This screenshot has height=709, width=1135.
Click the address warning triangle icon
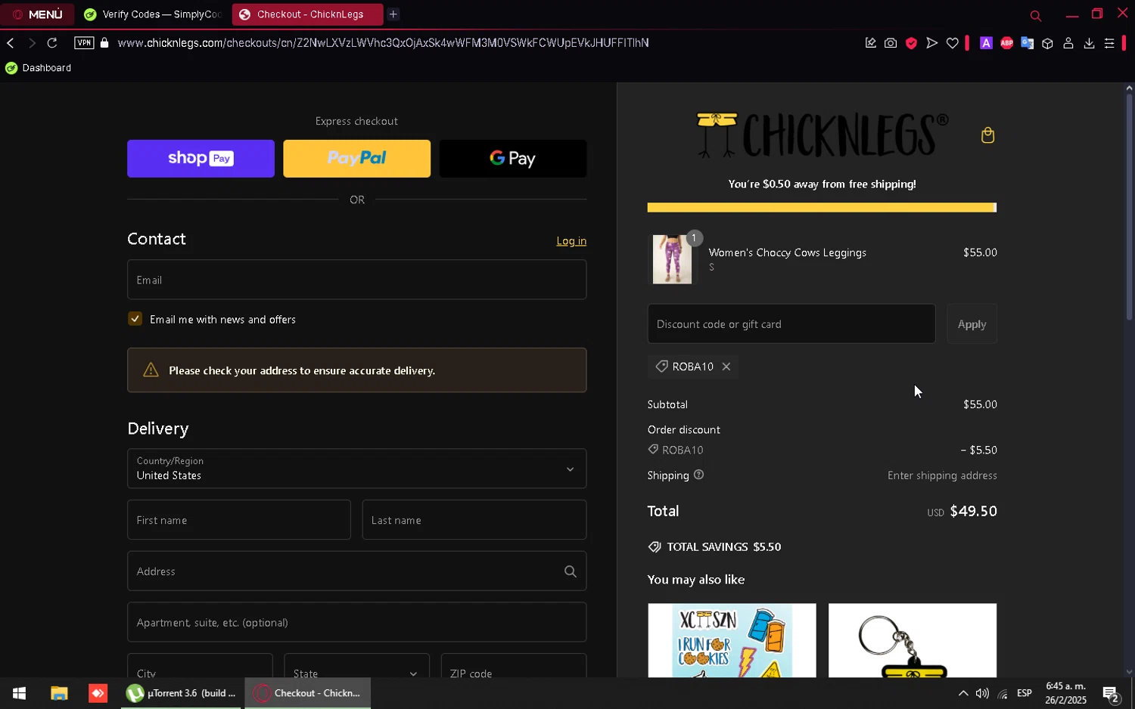pyautogui.click(x=151, y=370)
